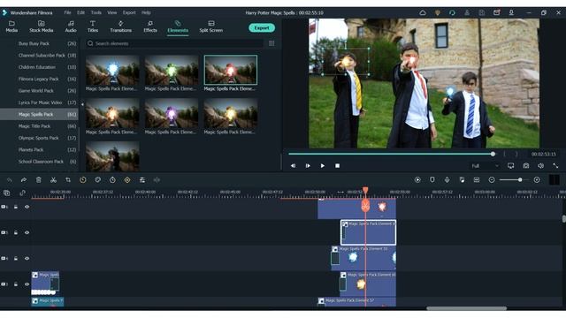Open the Duration stopwatch tool
Image resolution: width=566 pixels, height=318 pixels.
(112, 180)
